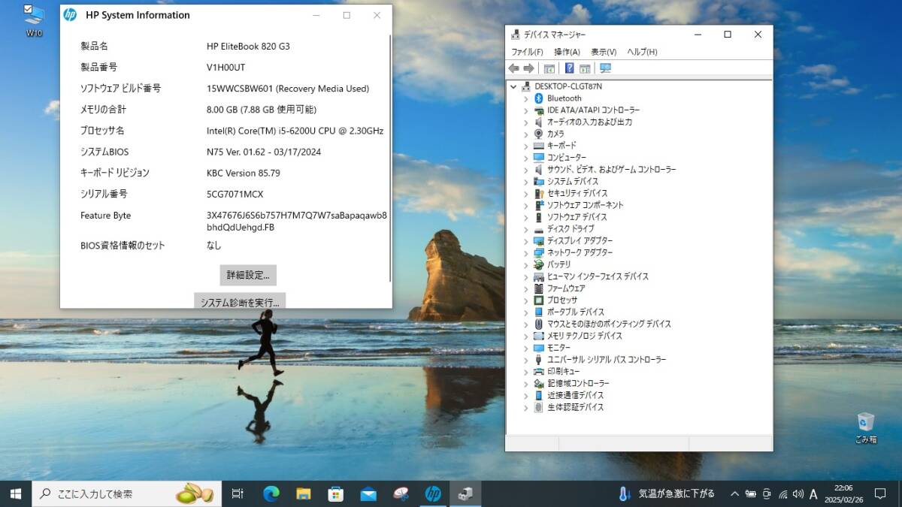Click the battery icon beside バッテリ
This screenshot has width=902, height=507.
[x=538, y=264]
